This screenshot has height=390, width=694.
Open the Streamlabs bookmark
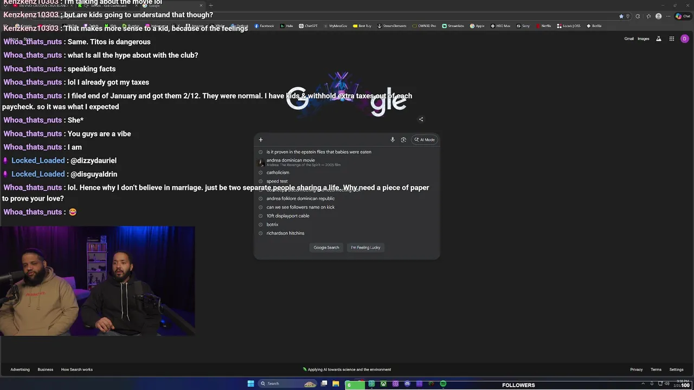pos(453,26)
